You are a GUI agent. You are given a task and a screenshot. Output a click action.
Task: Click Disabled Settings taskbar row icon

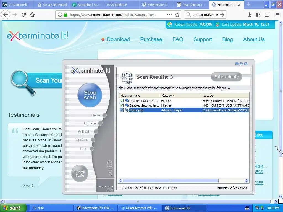[127, 105]
